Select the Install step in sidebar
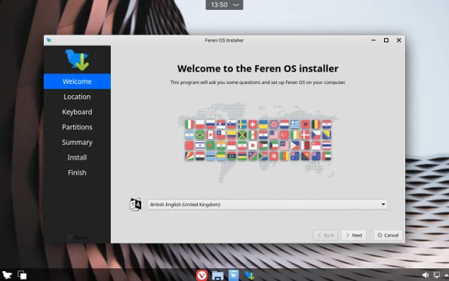449x281 pixels. (77, 157)
